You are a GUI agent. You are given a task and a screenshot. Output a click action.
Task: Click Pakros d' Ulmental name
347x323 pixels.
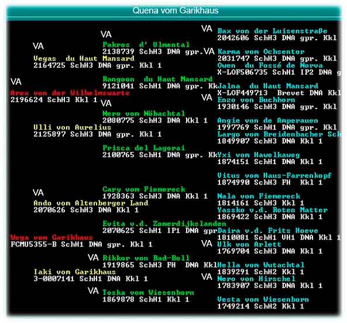tap(146, 44)
